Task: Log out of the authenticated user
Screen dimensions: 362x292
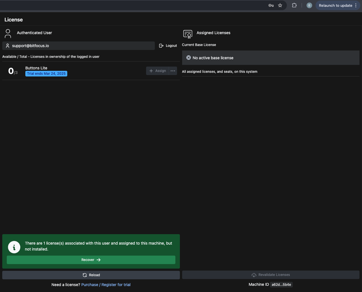Action: 168,46
